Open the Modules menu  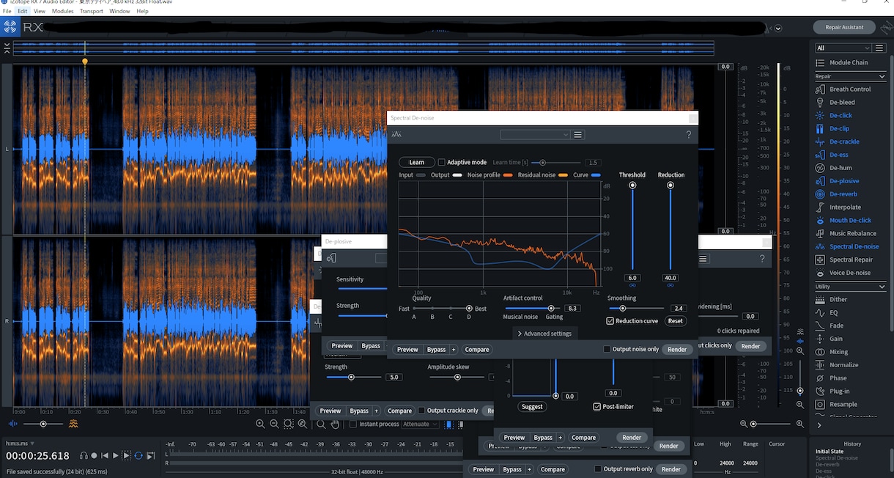point(62,11)
